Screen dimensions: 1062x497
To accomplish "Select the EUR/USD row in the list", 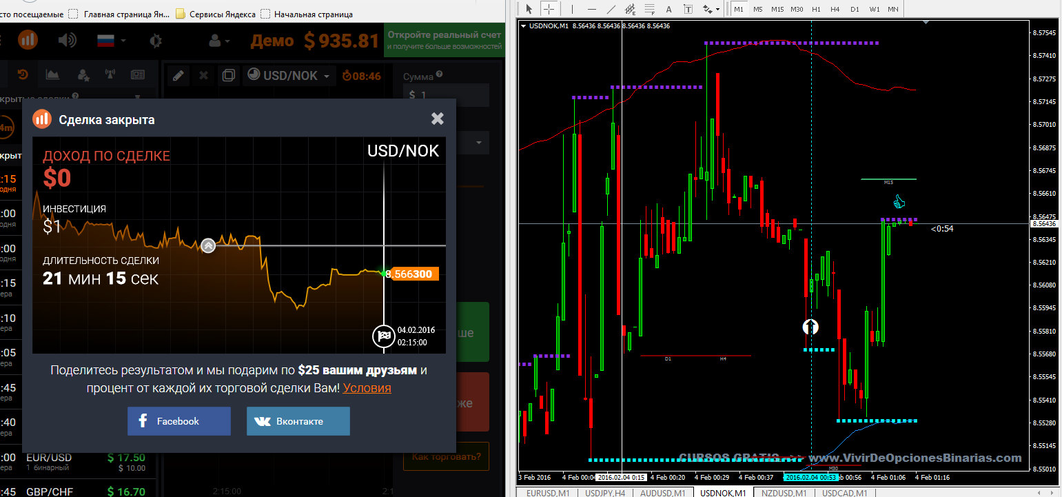I will click(79, 463).
